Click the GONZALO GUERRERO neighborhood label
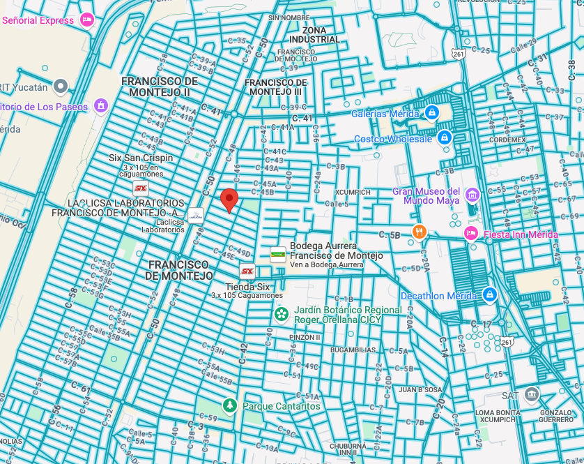The height and width of the screenshot is (464, 584). point(556,416)
